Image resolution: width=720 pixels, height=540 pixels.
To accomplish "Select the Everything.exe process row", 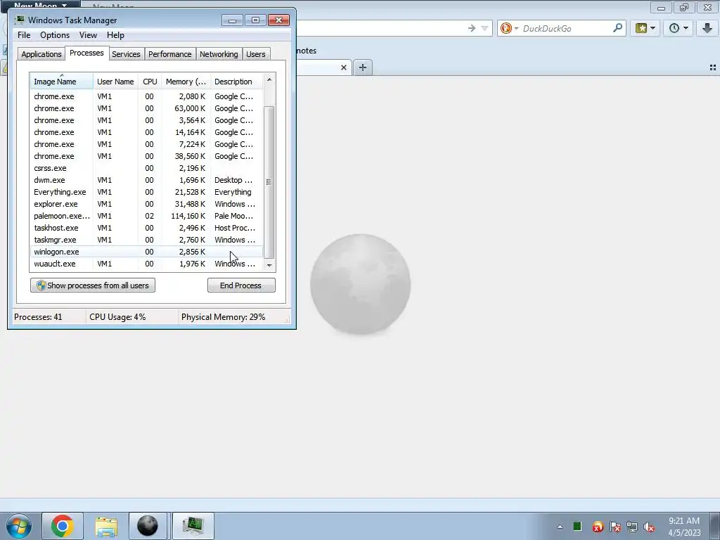I will click(146, 192).
